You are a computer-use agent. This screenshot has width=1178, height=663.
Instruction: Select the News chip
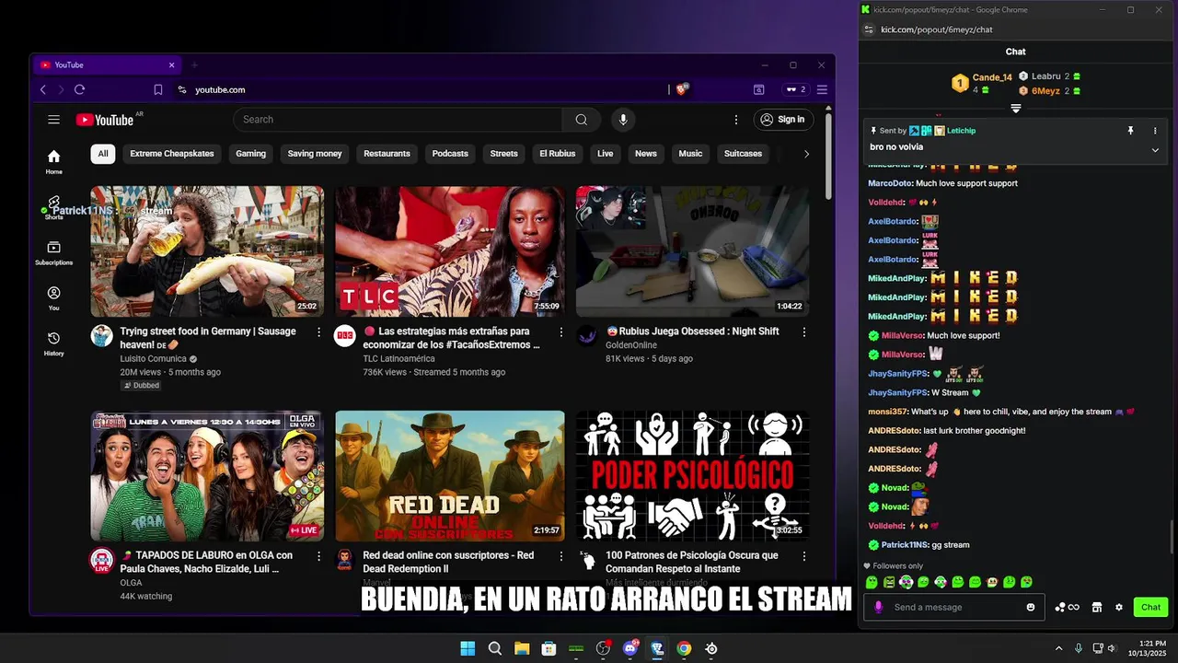646,154
